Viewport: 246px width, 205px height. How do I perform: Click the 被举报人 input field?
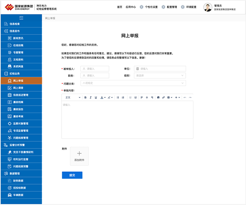pos(95,68)
